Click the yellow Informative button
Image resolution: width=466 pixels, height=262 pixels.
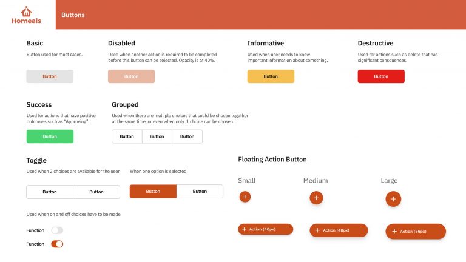[x=271, y=76]
